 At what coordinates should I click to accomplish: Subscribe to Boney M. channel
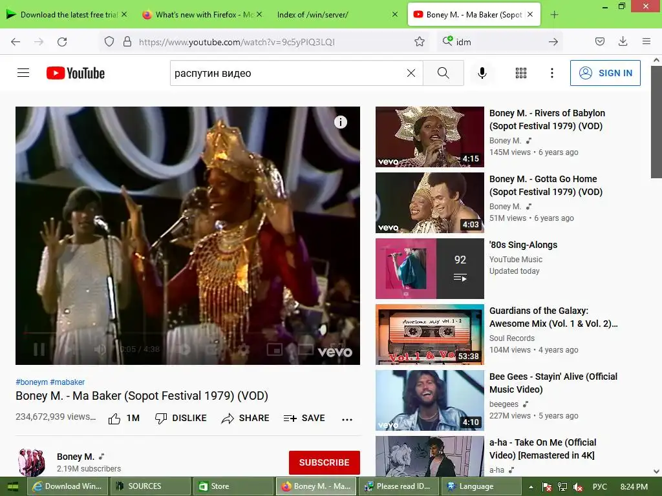coord(325,462)
